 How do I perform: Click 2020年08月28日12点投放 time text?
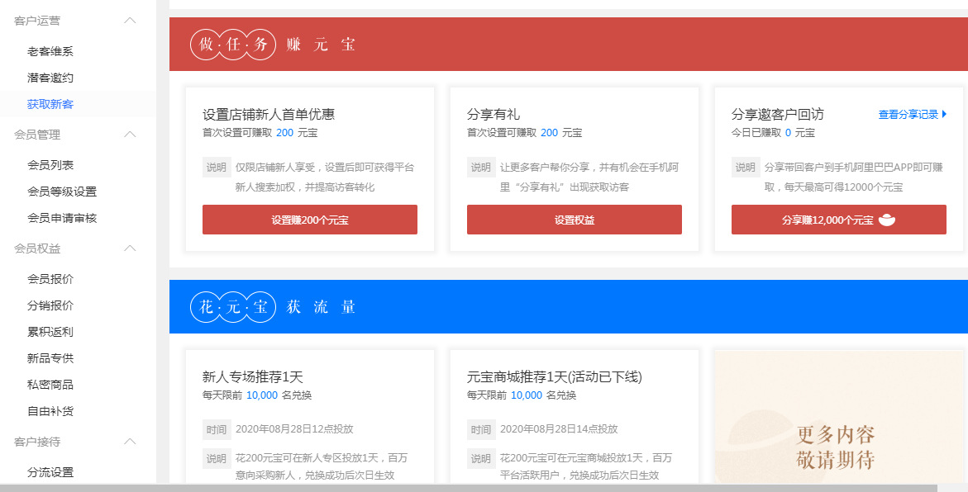(x=294, y=428)
